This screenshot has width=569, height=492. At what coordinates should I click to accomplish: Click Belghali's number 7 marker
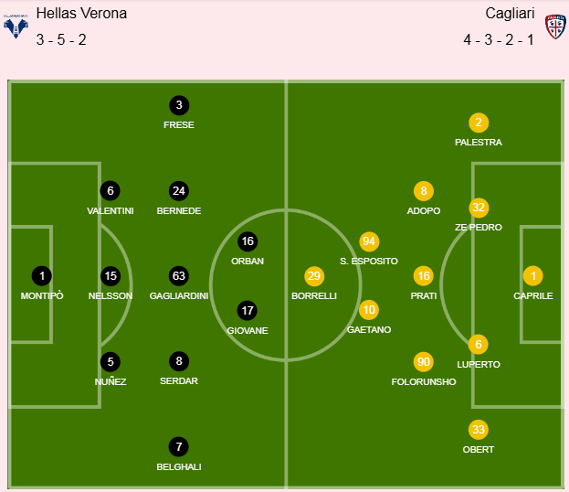(x=179, y=447)
